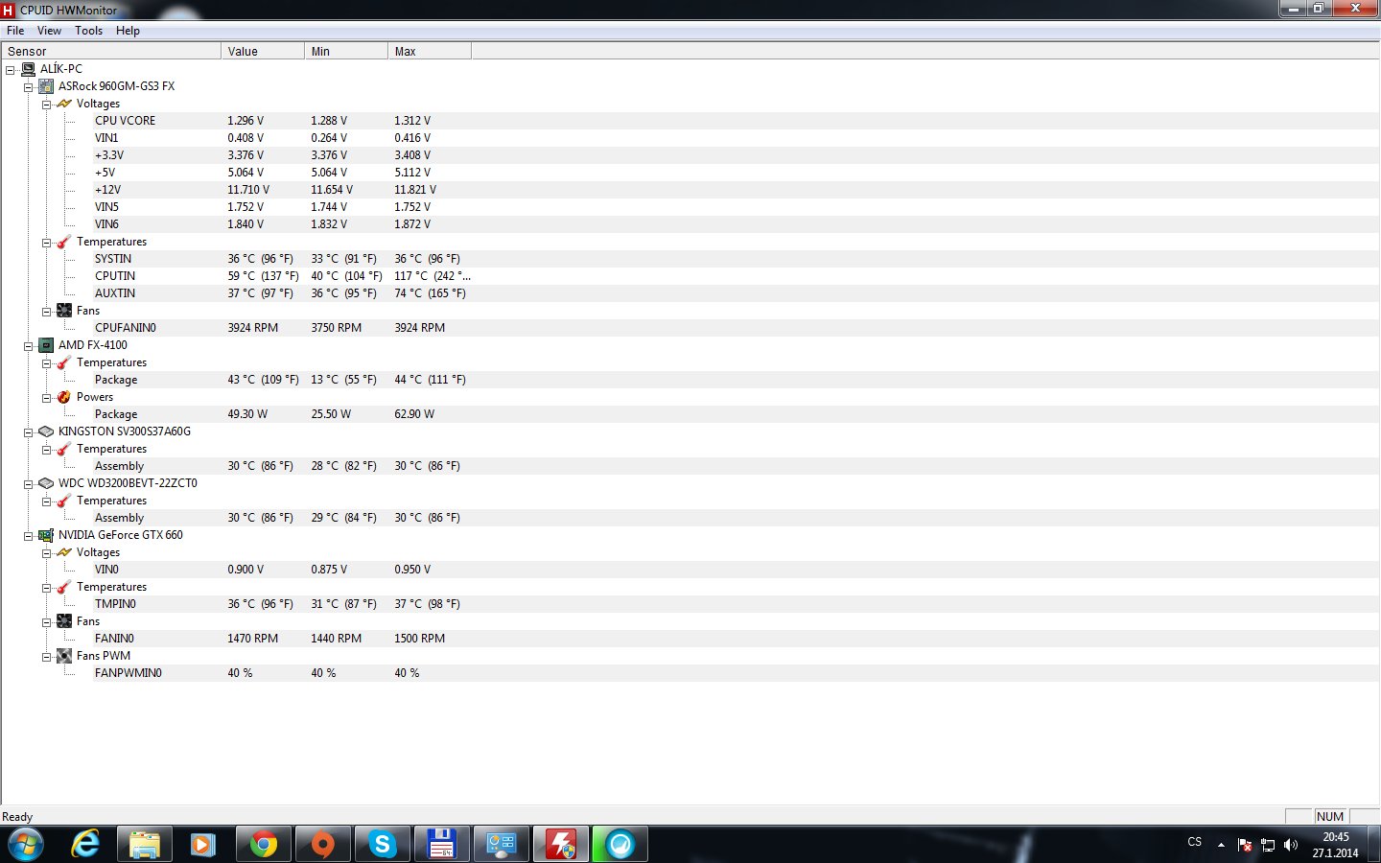The height and width of the screenshot is (863, 1381).
Task: Click the ASRock Temperatures thermometer icon
Action: click(x=64, y=242)
